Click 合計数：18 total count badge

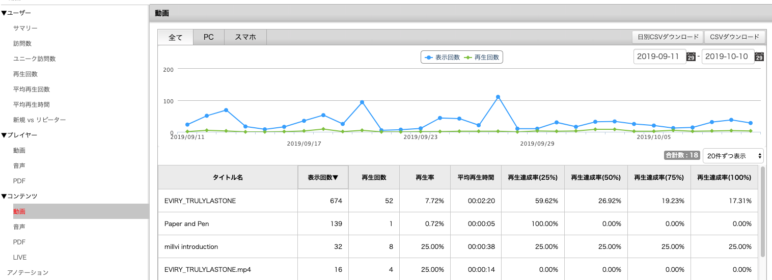[682, 155]
